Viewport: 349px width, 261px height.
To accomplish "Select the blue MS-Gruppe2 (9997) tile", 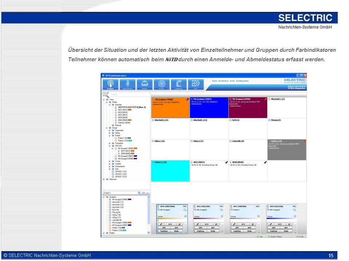I will (x=209, y=108).
